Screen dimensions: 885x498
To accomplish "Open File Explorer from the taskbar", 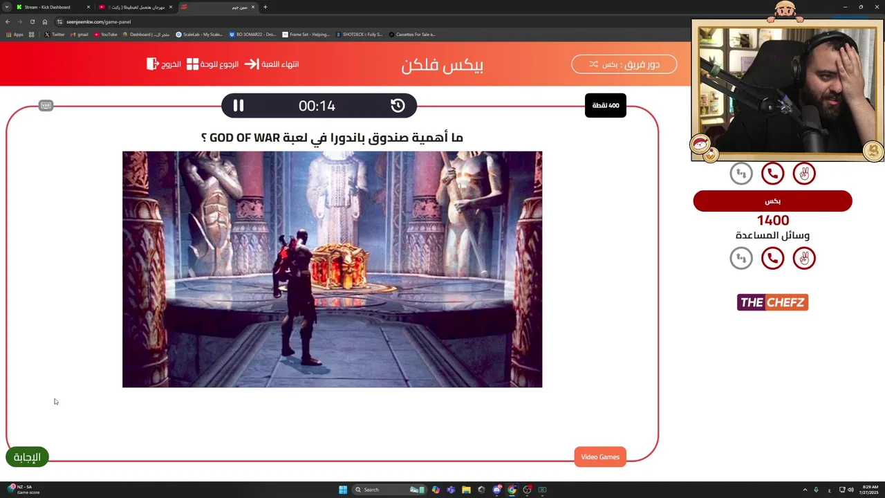I will coord(466,490).
